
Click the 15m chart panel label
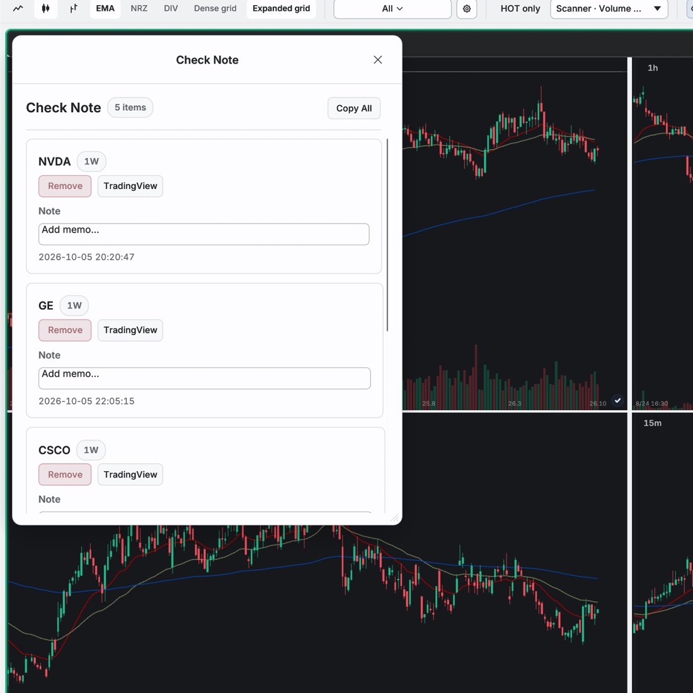click(652, 423)
